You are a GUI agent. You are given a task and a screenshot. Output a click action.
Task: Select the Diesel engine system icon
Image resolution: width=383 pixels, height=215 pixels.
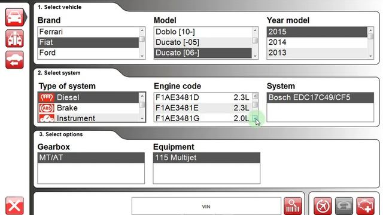click(47, 97)
